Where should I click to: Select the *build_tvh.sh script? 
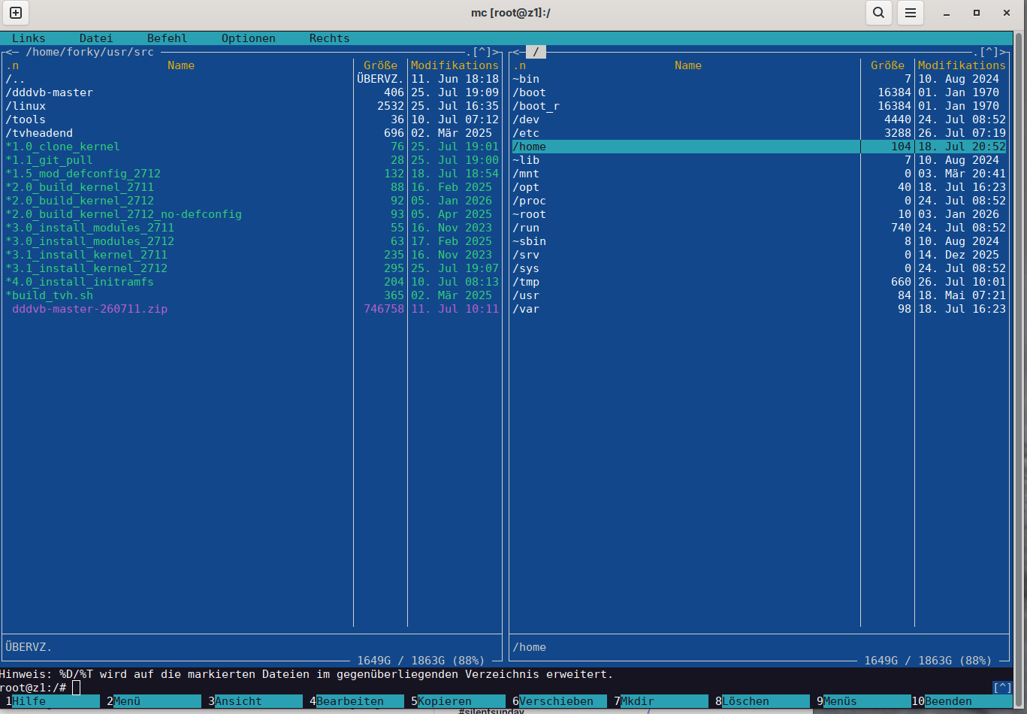pos(252,295)
